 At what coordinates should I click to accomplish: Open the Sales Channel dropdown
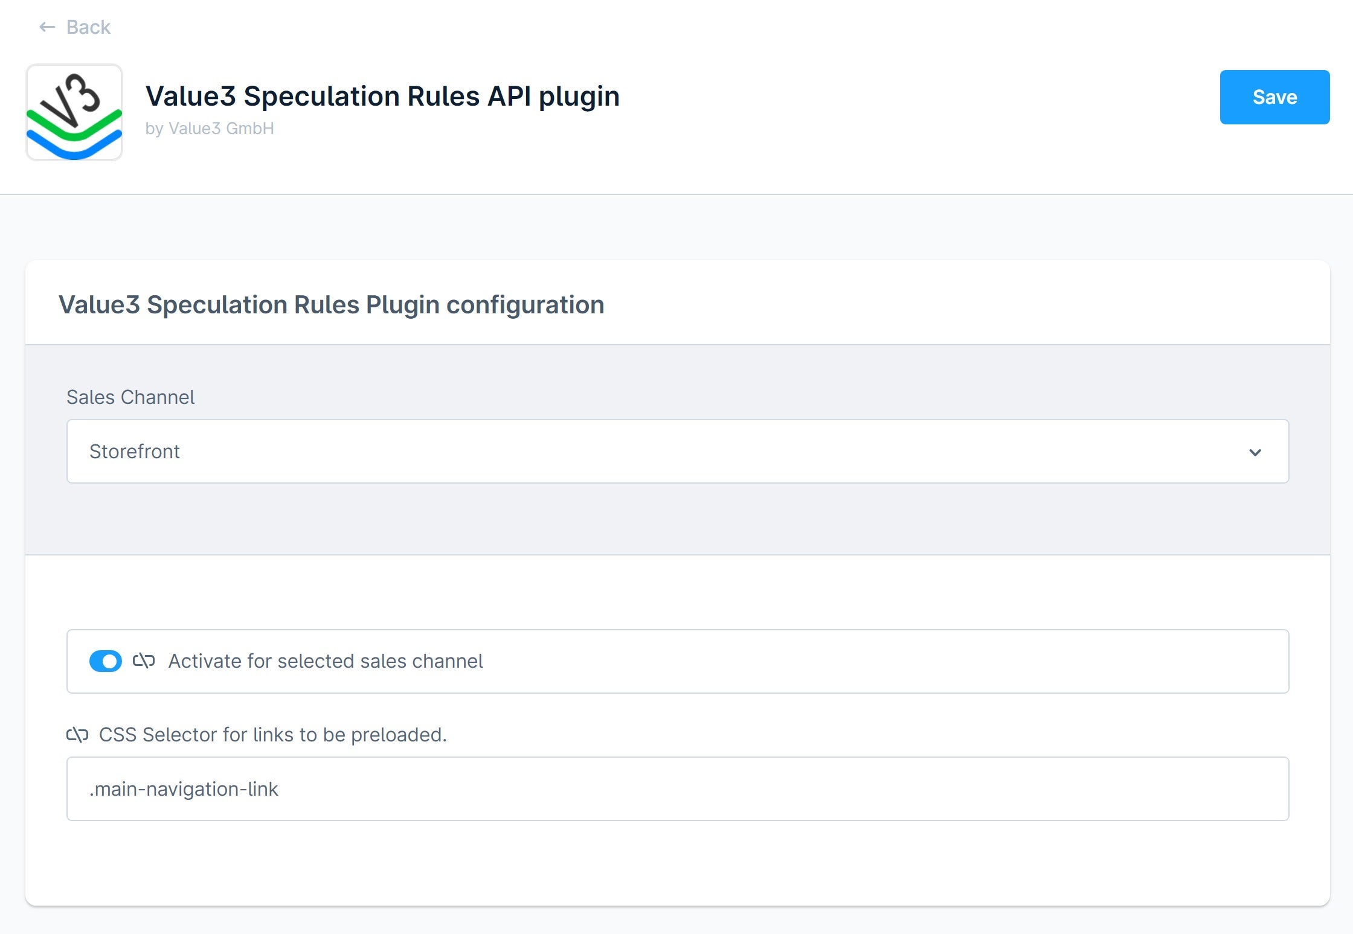point(678,451)
